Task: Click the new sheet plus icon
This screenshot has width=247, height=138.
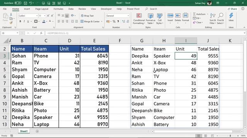Action: (x=37, y=131)
